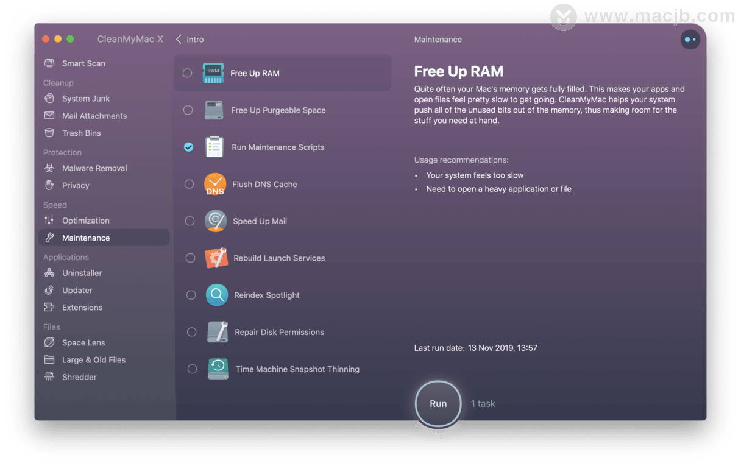Click the Space Lens sidebar icon
Screen dimensions: 741x466
[x=49, y=342]
